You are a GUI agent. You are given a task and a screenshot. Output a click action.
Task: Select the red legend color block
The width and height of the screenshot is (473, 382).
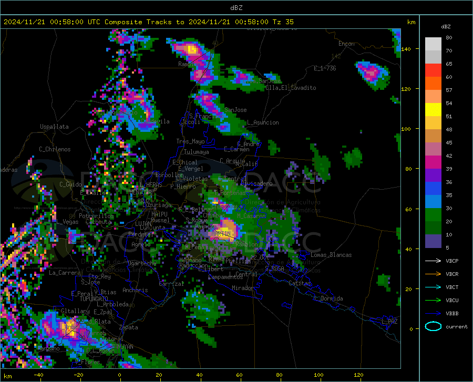tap(433, 70)
